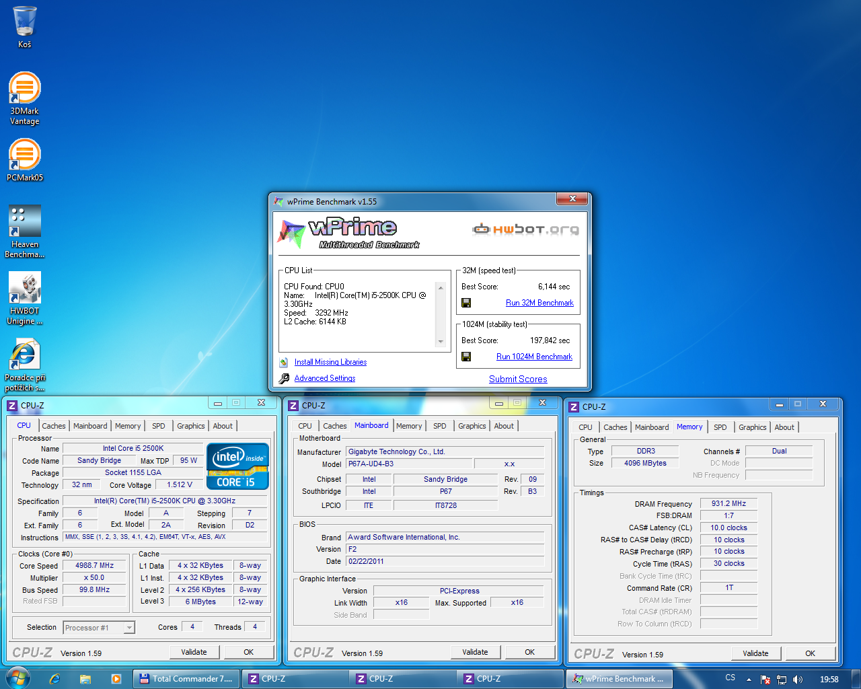This screenshot has width=861, height=689.
Task: Select Caches tab in right CPU-Z window
Action: (x=615, y=427)
